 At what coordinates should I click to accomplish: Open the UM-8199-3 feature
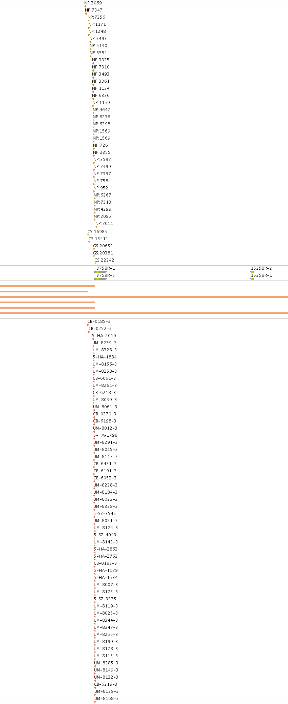click(x=106, y=642)
